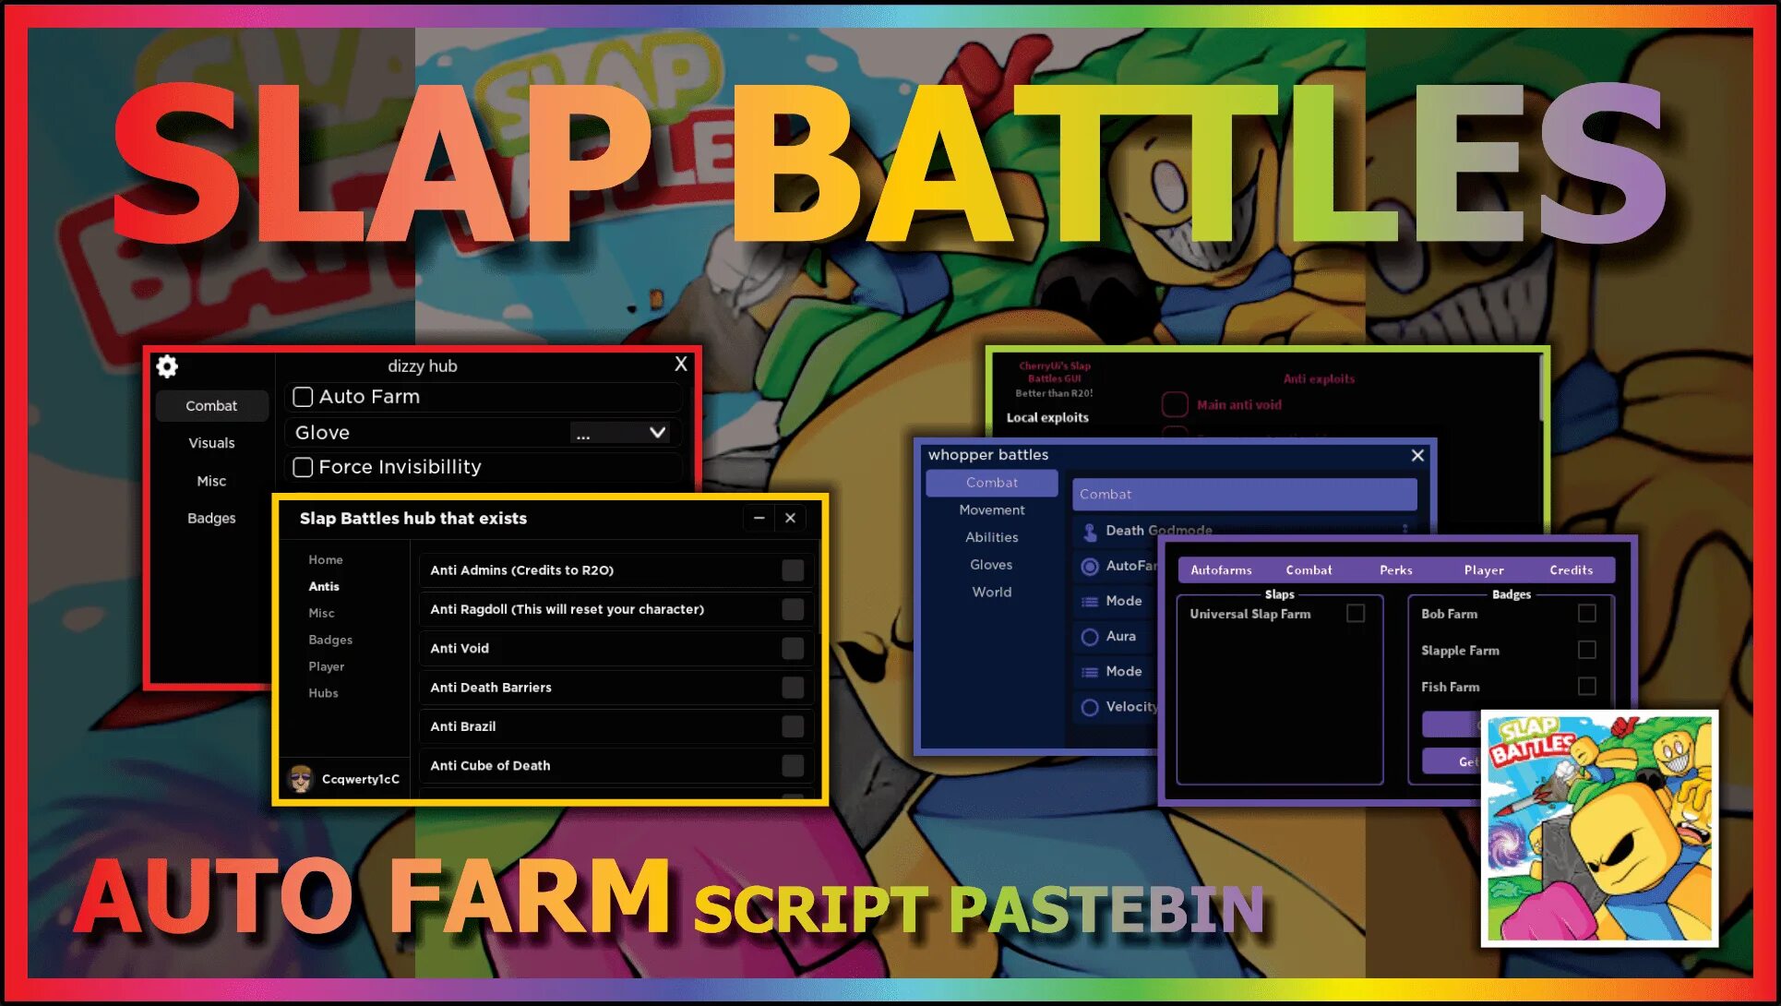
Task: Toggle the Force Invisibility checkbox
Action: pyautogui.click(x=303, y=467)
